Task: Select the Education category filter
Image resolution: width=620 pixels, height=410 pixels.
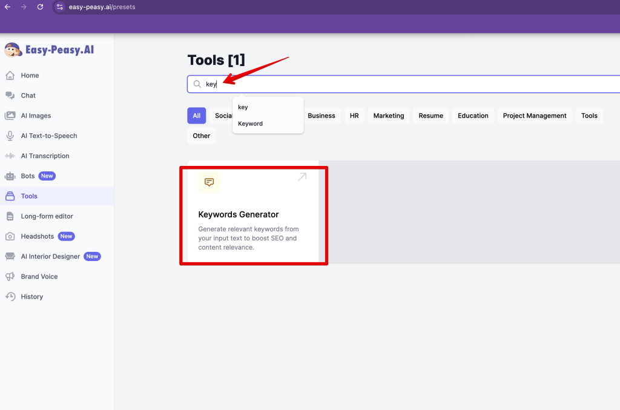Action: pos(473,116)
